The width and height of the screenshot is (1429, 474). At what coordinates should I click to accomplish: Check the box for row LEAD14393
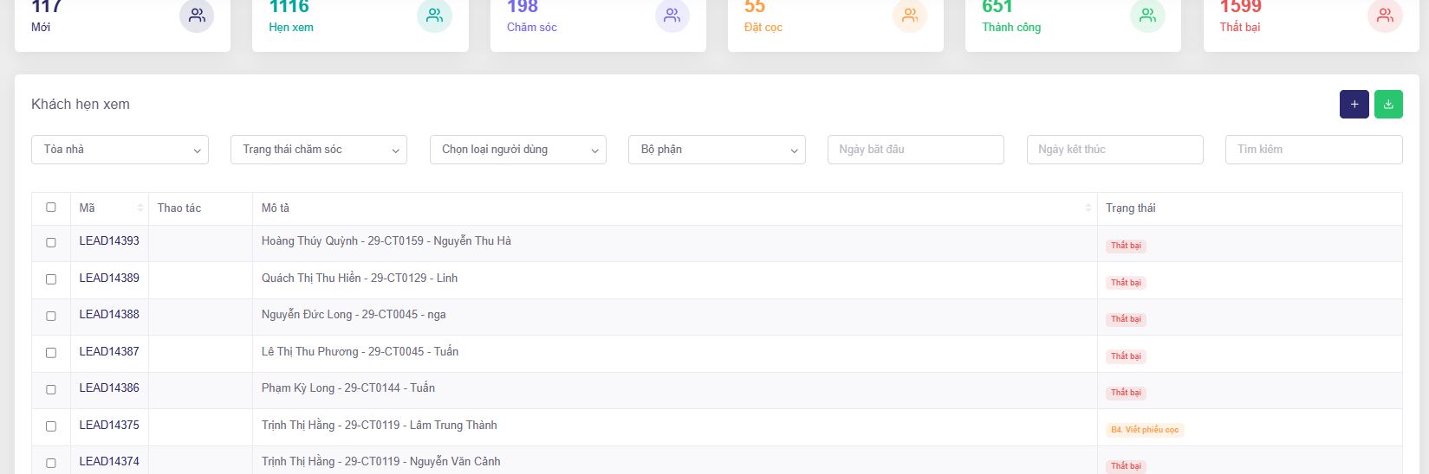(51, 243)
